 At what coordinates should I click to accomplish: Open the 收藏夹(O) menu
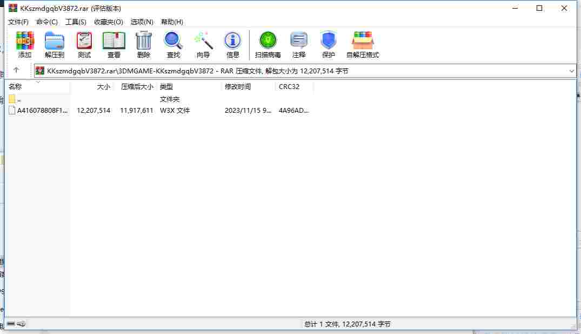(108, 22)
